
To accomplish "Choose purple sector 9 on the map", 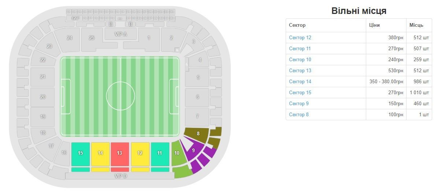I will pos(193,150).
